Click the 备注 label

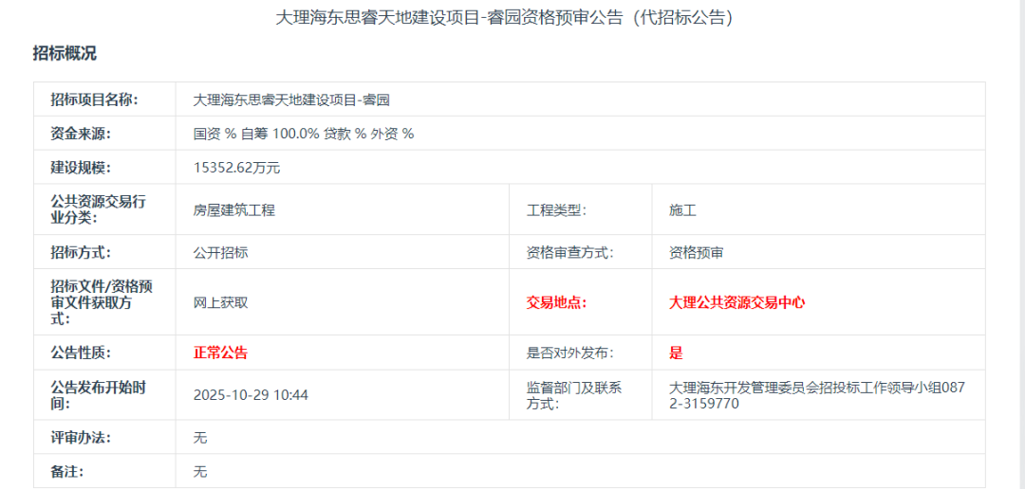pyautogui.click(x=67, y=471)
